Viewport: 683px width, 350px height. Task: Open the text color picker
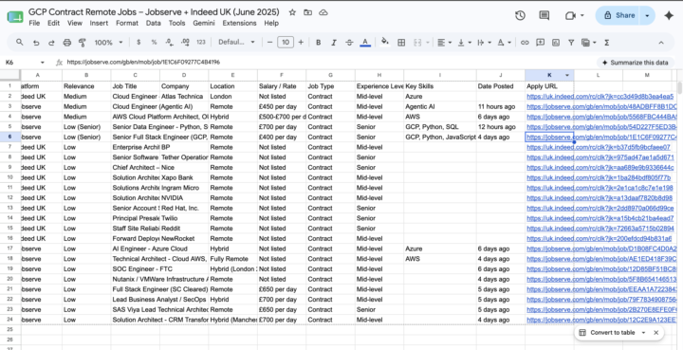tap(365, 43)
